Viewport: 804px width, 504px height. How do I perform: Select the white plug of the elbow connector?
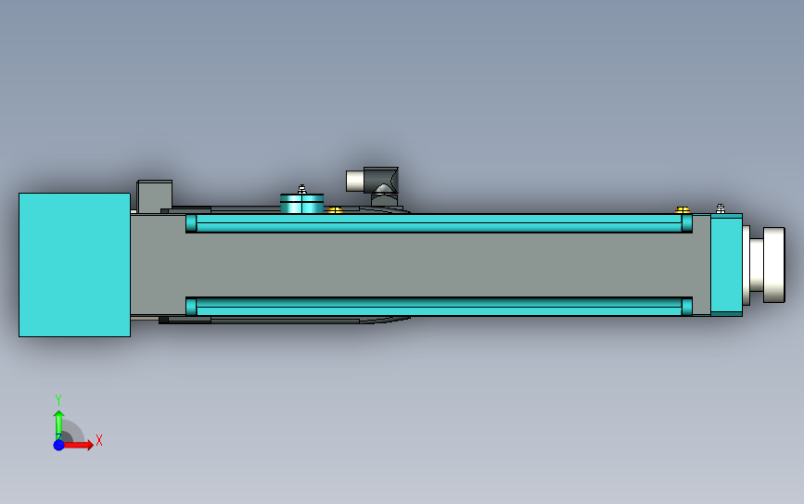tap(355, 181)
